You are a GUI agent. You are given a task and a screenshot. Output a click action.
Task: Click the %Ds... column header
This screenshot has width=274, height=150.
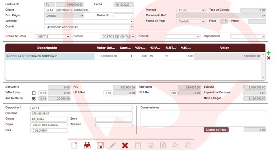tap(140, 48)
